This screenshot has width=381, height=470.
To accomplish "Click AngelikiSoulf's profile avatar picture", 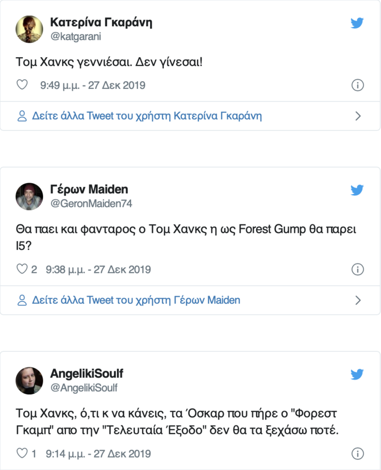I will pyautogui.click(x=29, y=381).
